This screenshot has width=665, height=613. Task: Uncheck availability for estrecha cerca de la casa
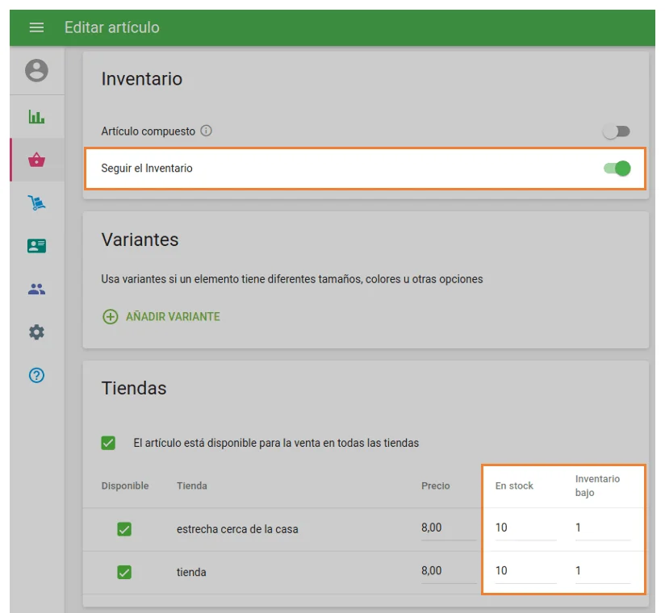[124, 529]
